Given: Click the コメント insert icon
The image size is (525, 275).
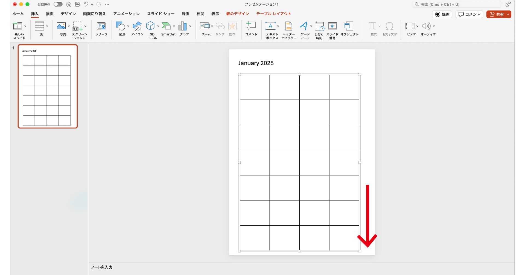Looking at the screenshot, I should [x=251, y=26].
